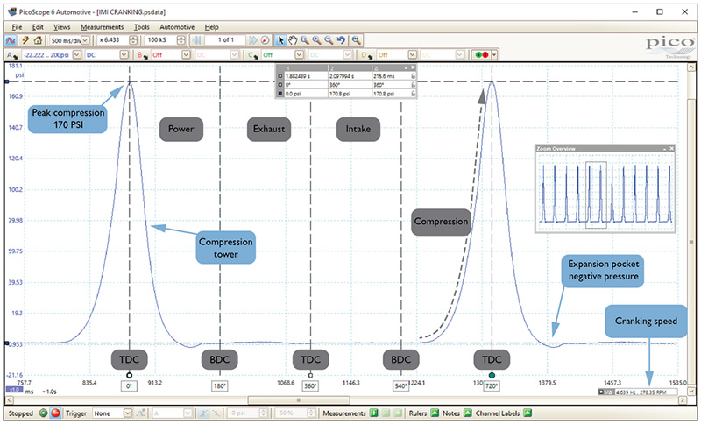The height and width of the screenshot is (424, 701).
Task: Click the Zoom Overview thumbnail waveform
Action: point(605,193)
